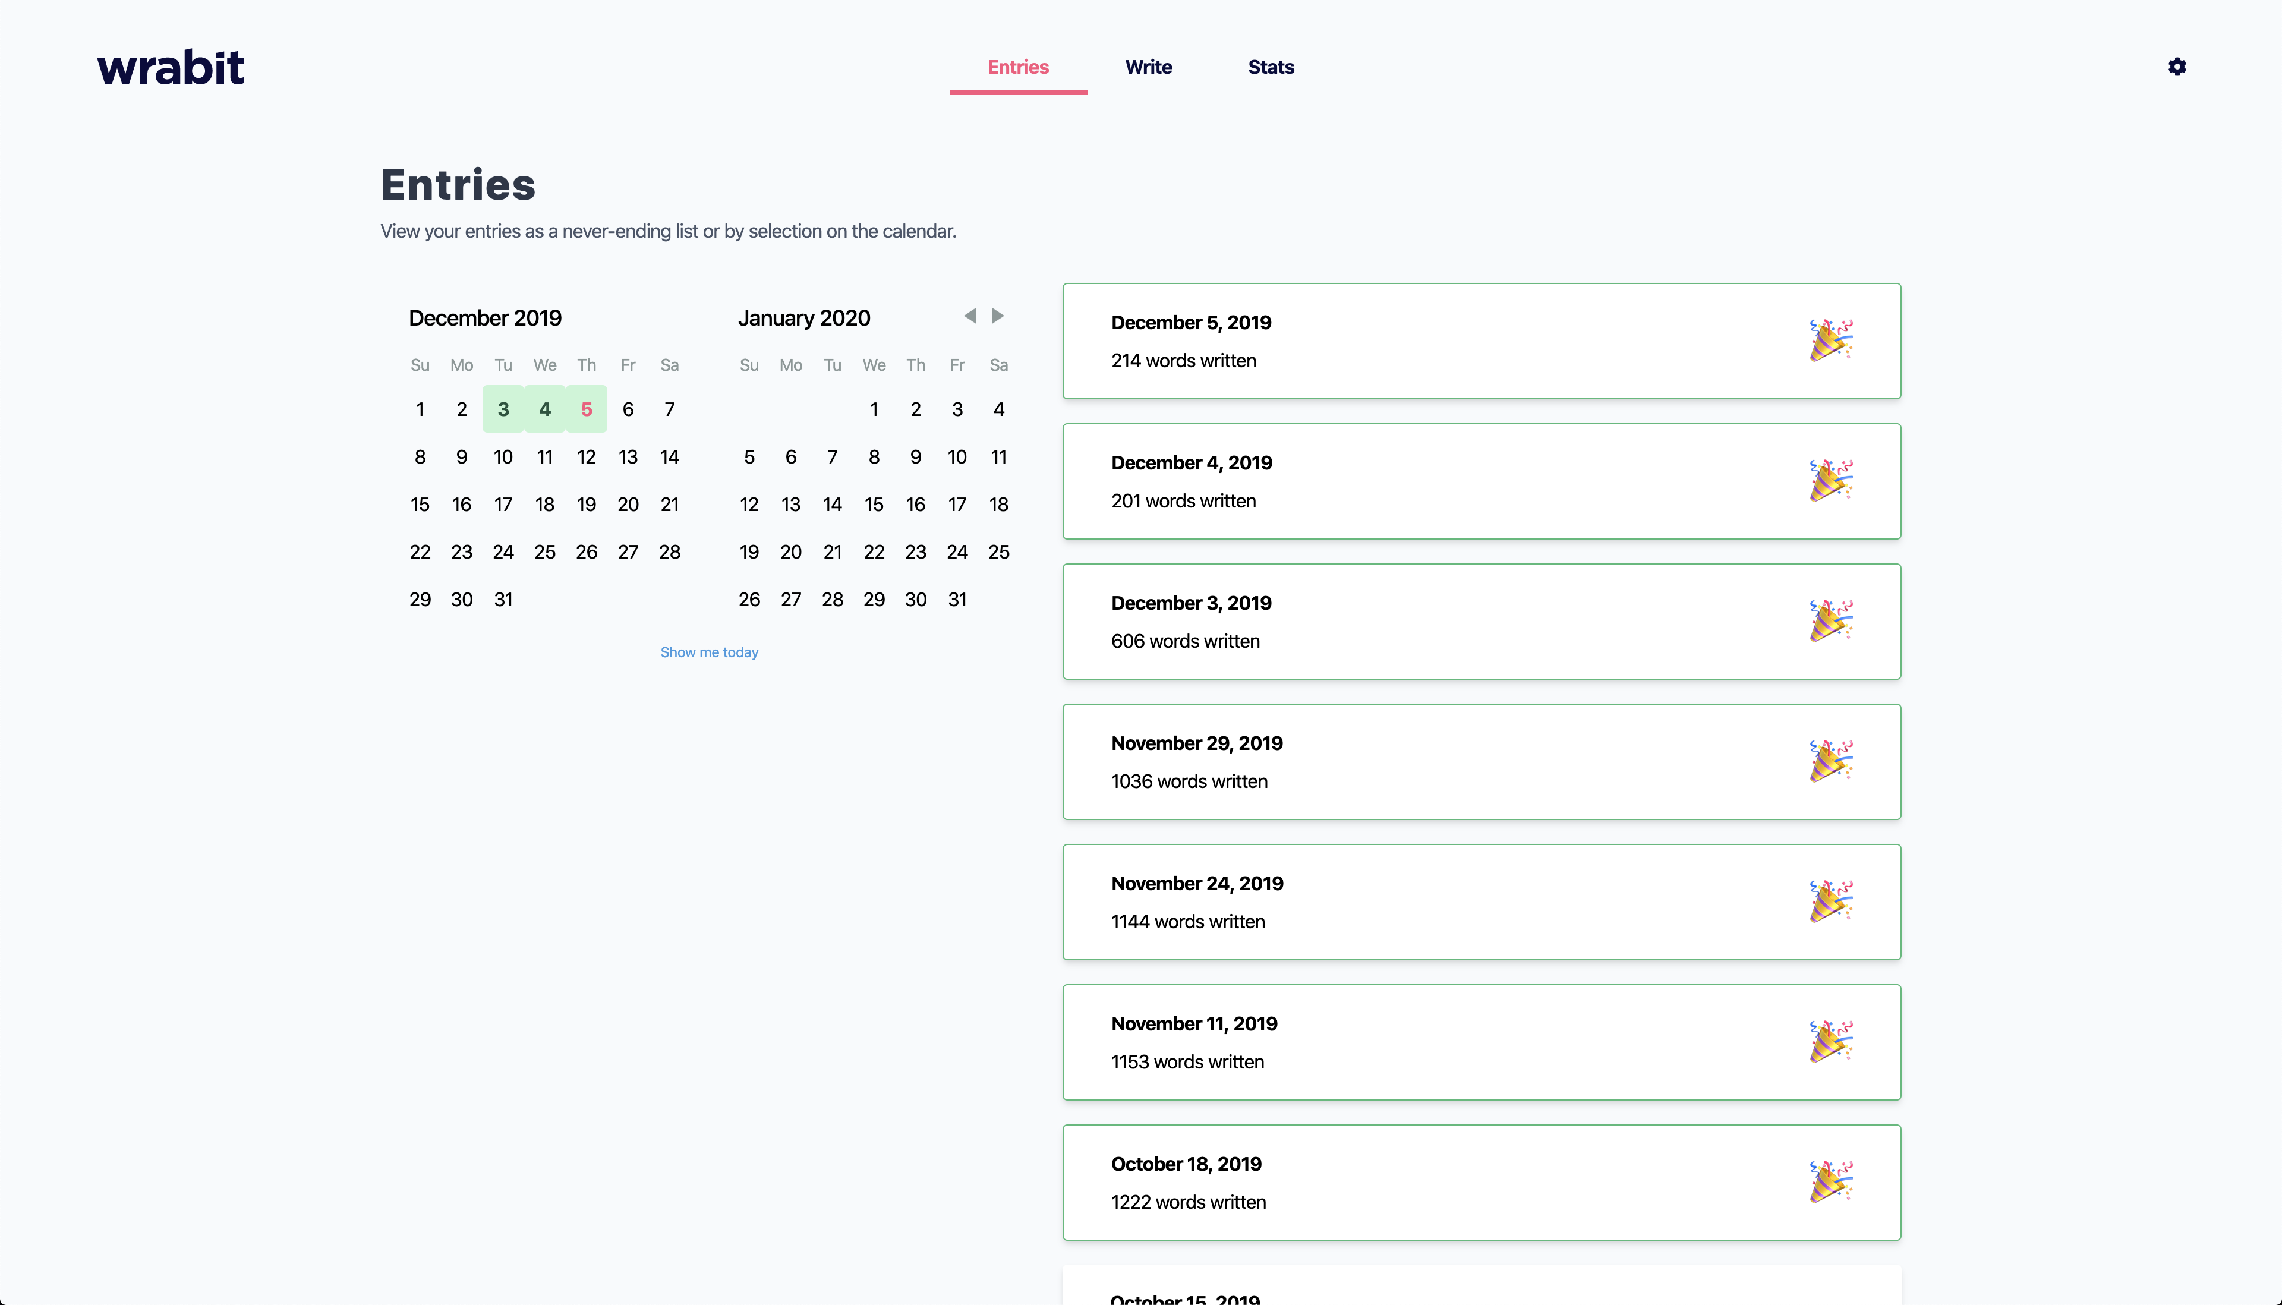The height and width of the screenshot is (1305, 2282).
Task: Switch to the Write tab
Action: 1148,67
